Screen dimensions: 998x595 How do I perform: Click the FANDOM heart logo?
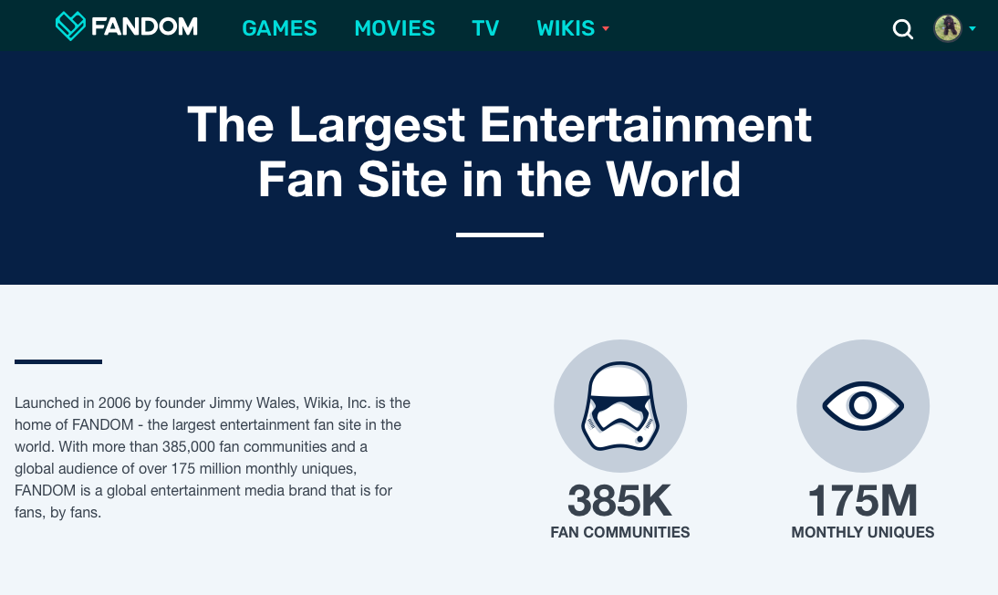click(x=70, y=26)
